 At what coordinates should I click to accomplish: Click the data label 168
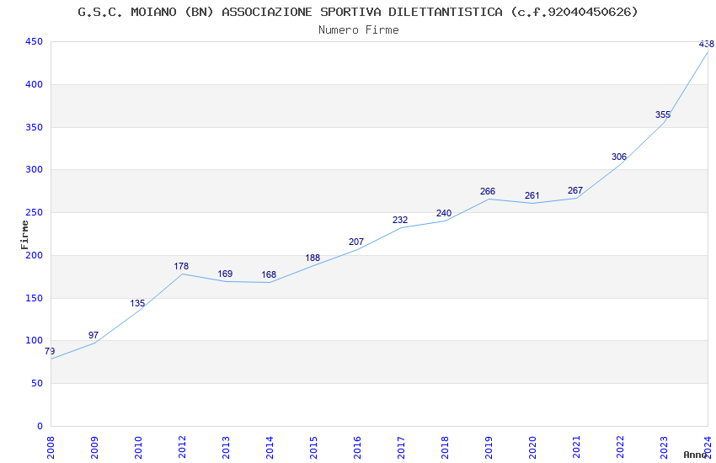[x=269, y=274]
